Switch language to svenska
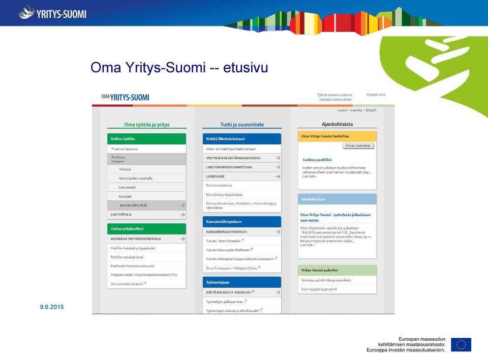This screenshot has height=353, width=488. [x=356, y=110]
